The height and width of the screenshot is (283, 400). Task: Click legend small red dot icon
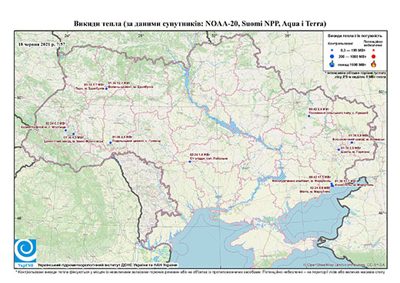pyautogui.click(x=374, y=51)
